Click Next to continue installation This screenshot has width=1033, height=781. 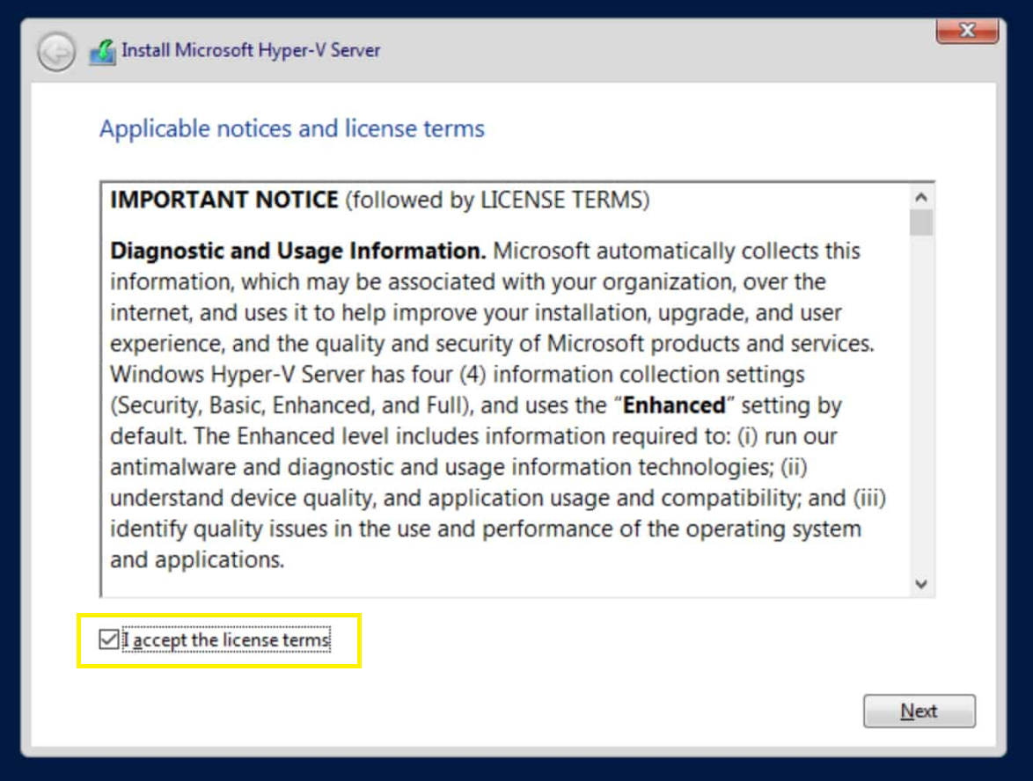[919, 711]
